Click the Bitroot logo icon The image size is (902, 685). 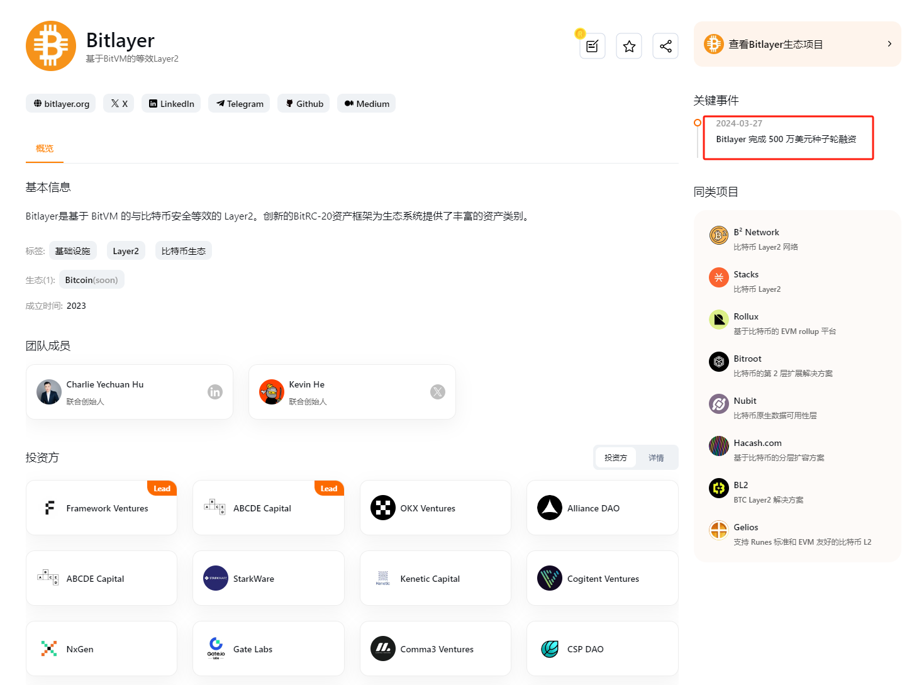coord(719,362)
